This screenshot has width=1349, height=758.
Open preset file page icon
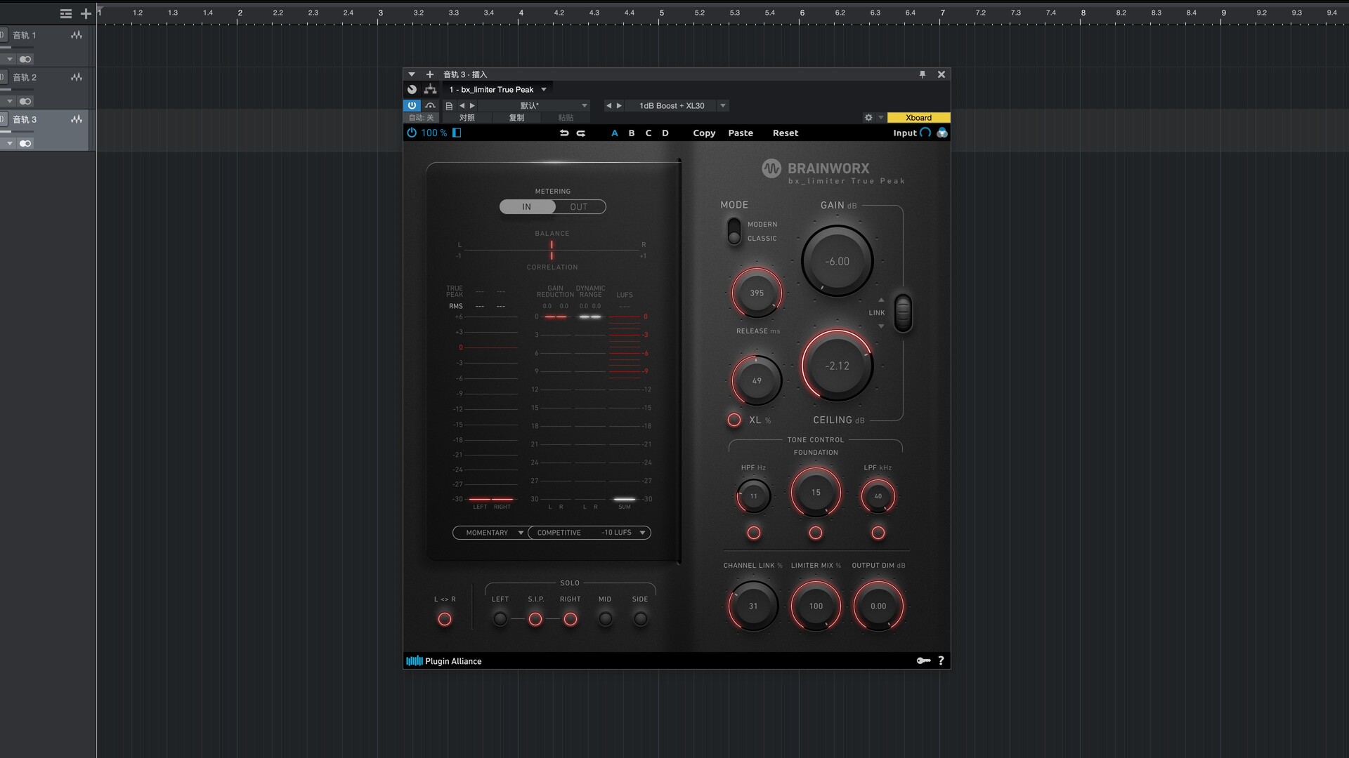pos(449,106)
